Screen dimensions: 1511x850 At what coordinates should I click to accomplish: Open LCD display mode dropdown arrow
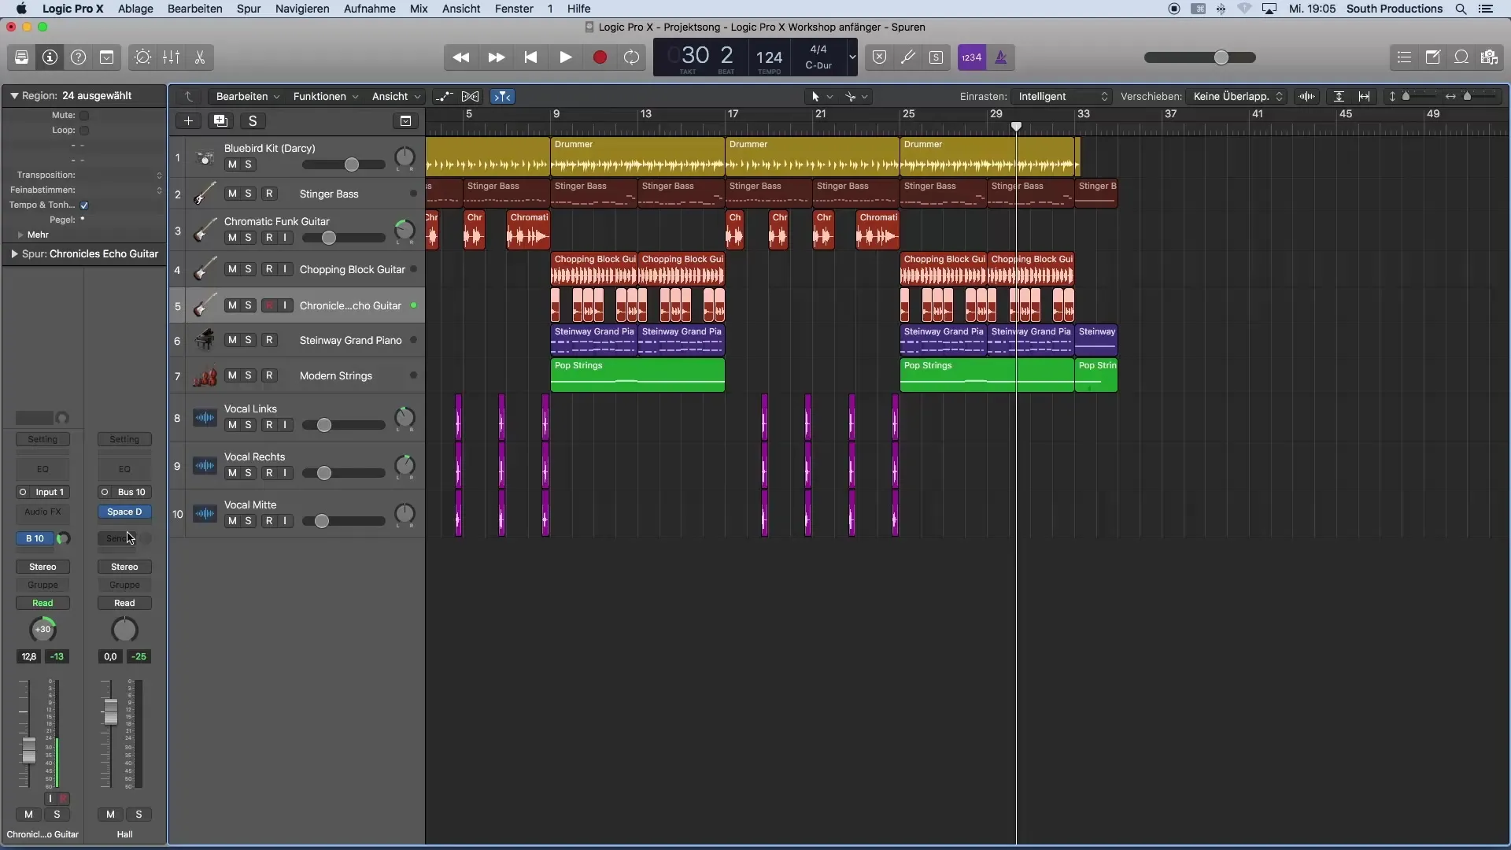click(852, 57)
